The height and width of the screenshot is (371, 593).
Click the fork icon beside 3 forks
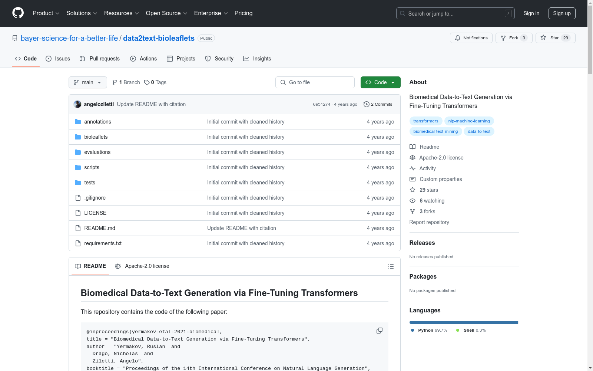(413, 211)
